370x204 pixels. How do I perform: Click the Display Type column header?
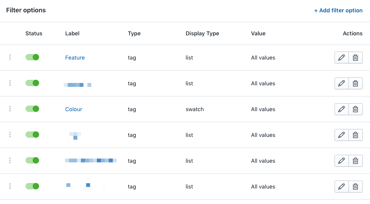tap(203, 33)
